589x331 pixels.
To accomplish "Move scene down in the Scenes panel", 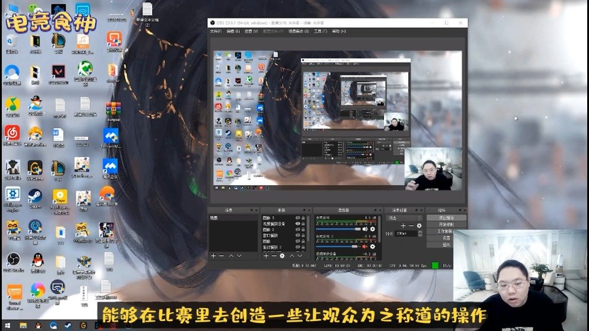I will [239, 256].
